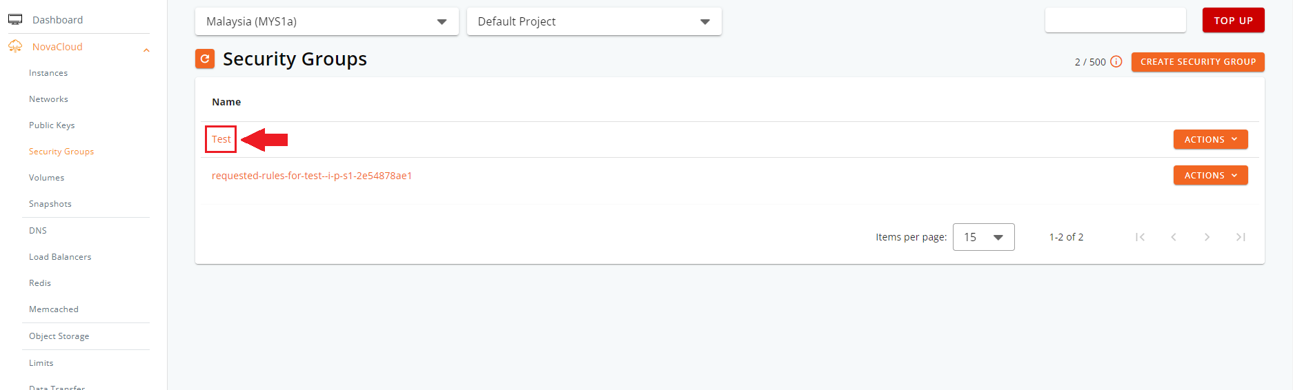Collapse the NovaCloud sidebar section

tap(146, 50)
